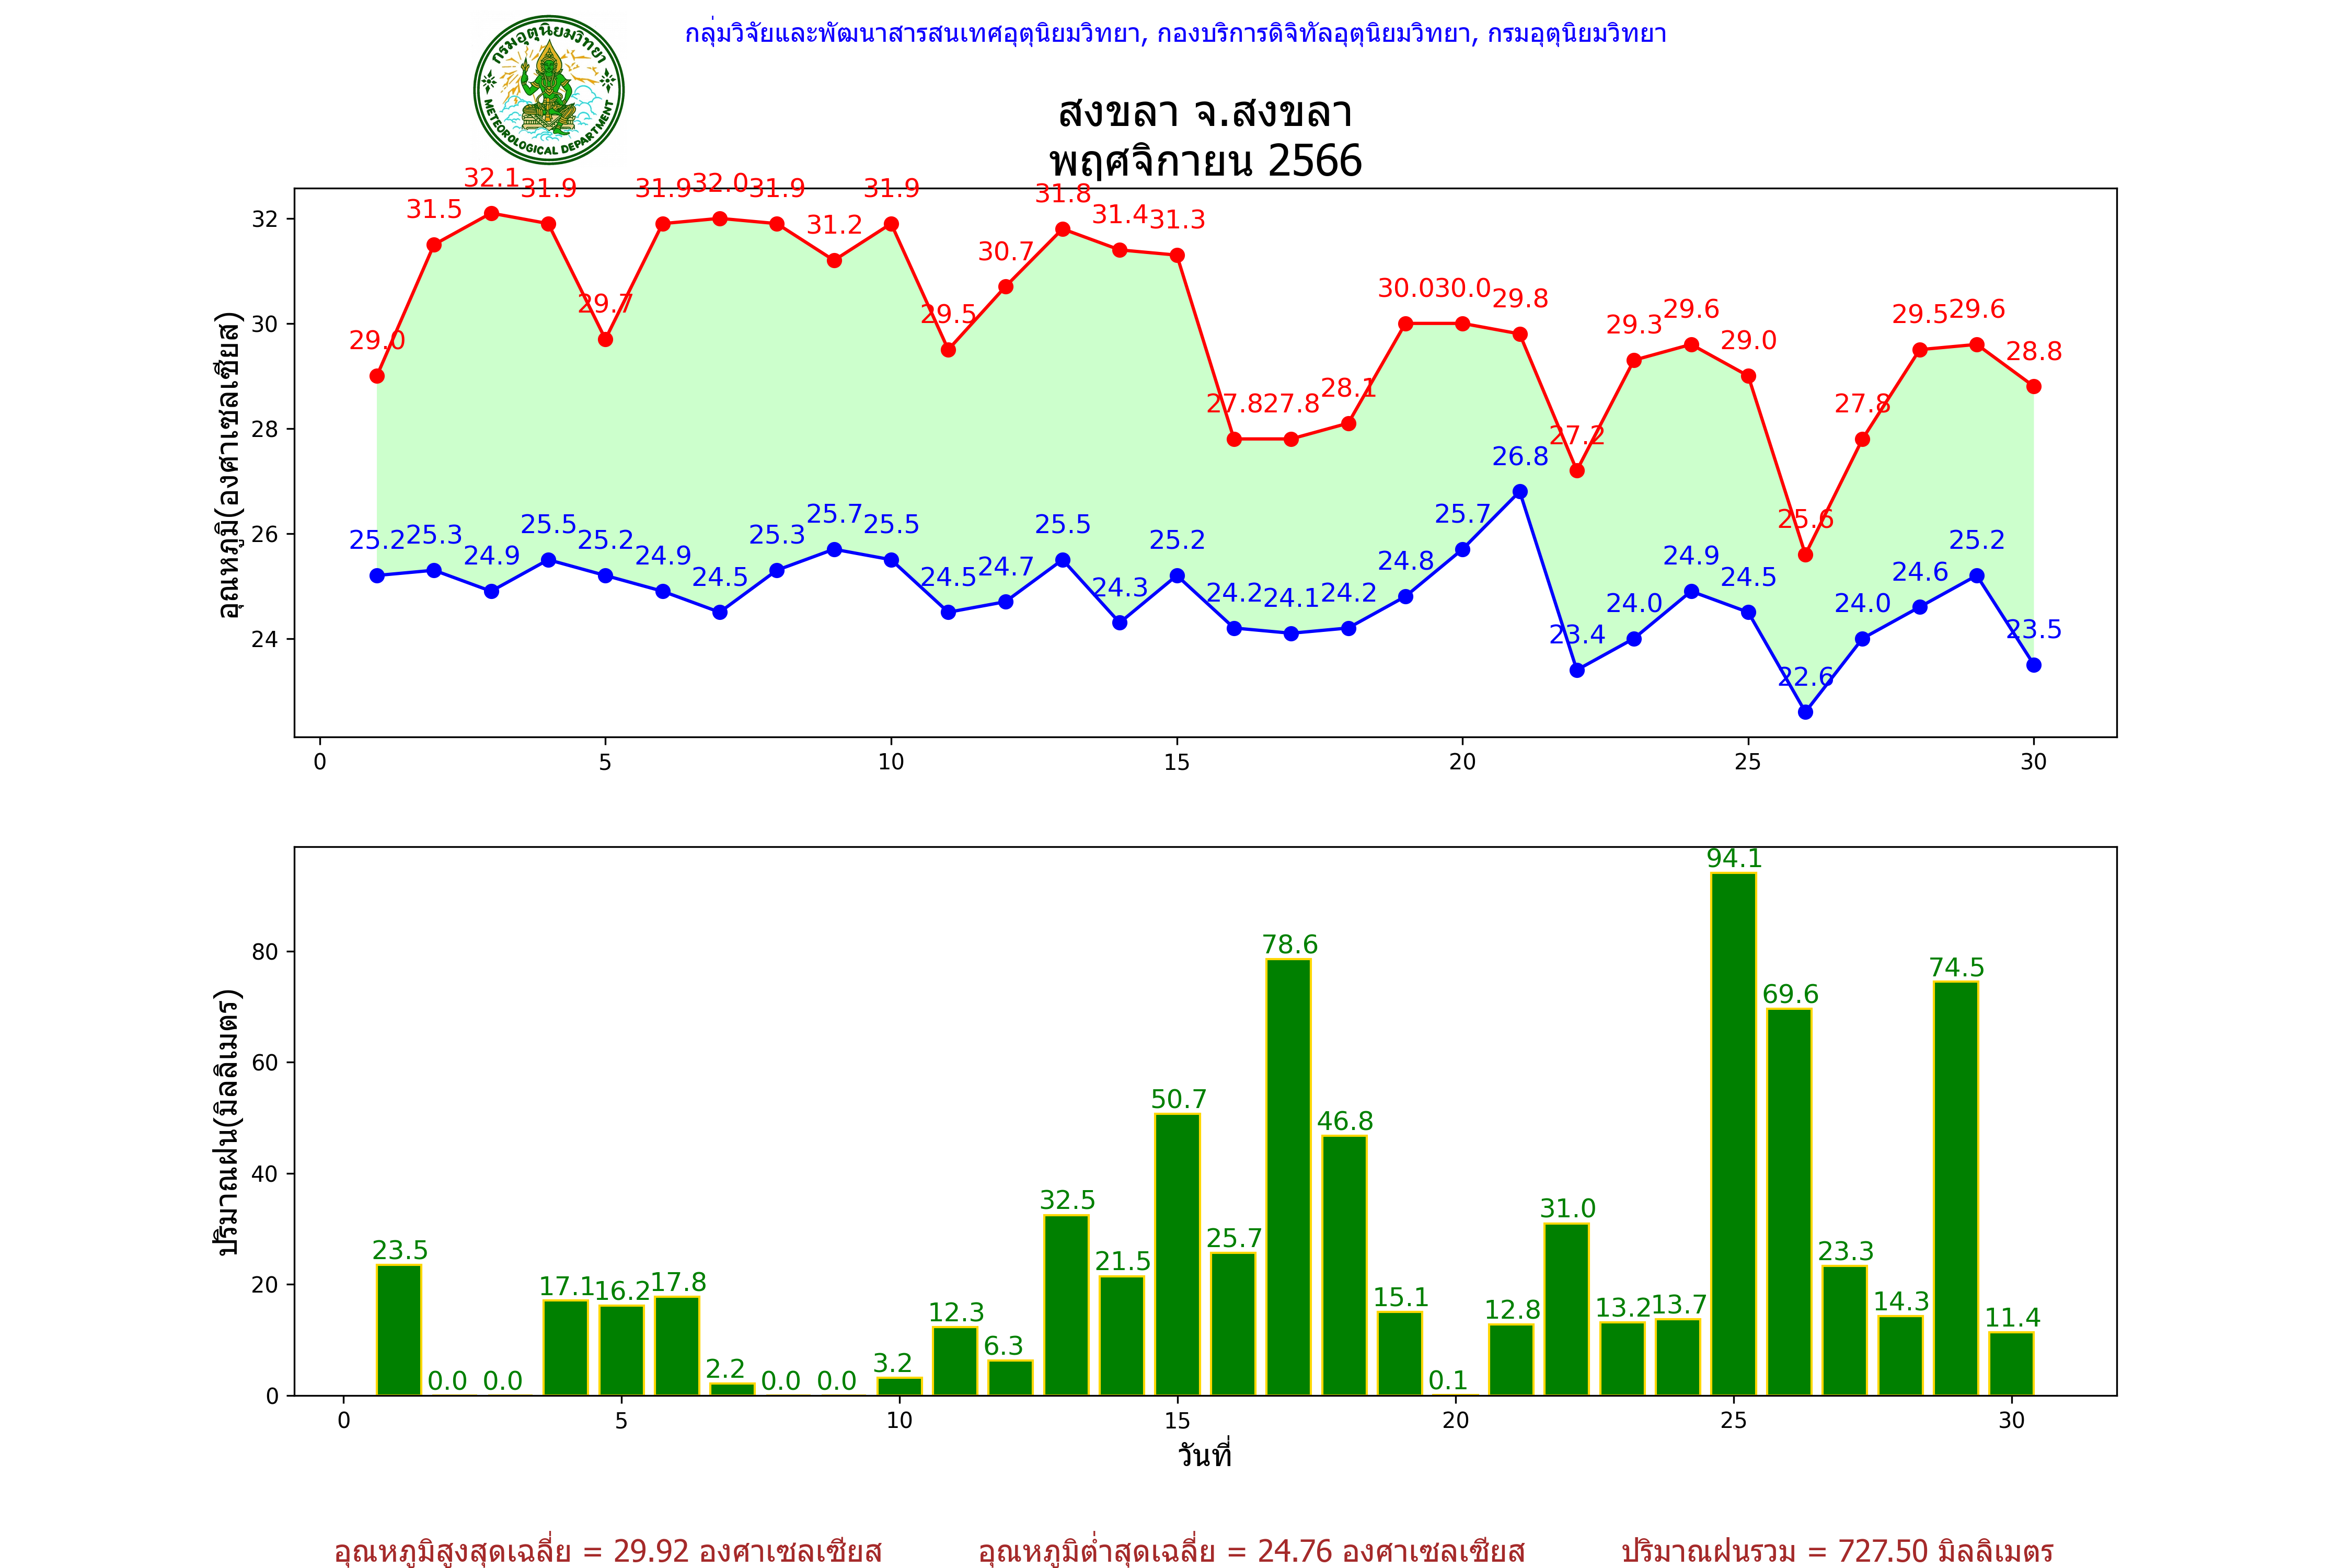2352x1568 pixels.
Task: Click the 23.5 rainfall bar on day 1
Action: (x=399, y=1329)
